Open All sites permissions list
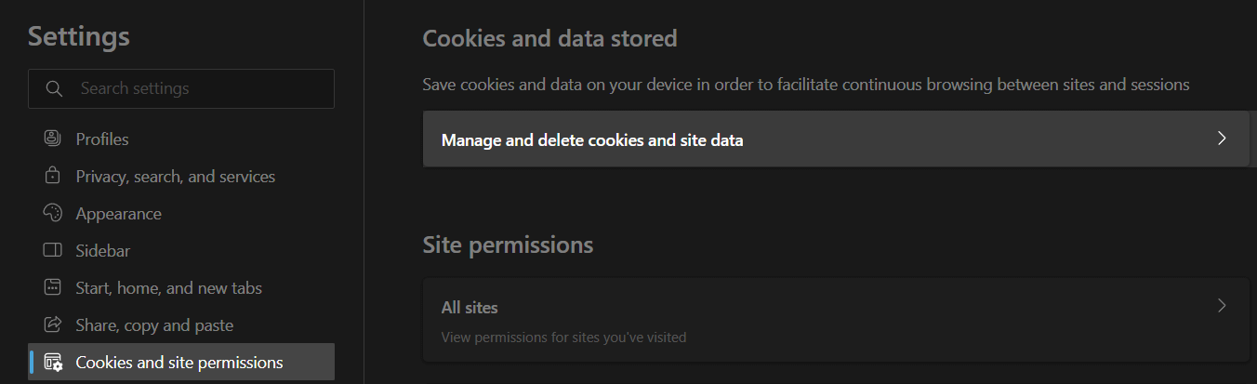 click(x=470, y=308)
